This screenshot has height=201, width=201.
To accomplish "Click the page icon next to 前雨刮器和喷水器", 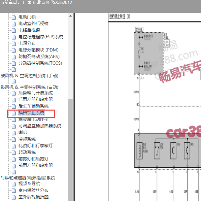I will click(14, 166).
